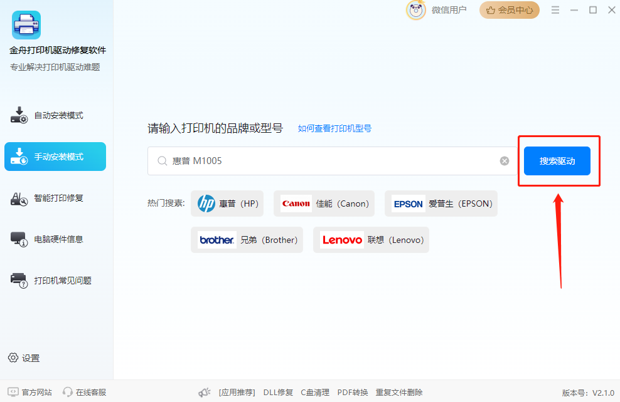
Task: Close the application window
Action: [x=611, y=10]
